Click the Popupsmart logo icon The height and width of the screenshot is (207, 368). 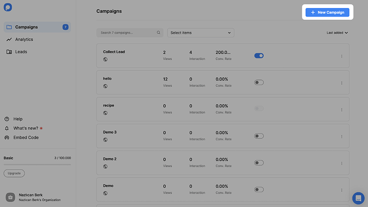pos(8,7)
